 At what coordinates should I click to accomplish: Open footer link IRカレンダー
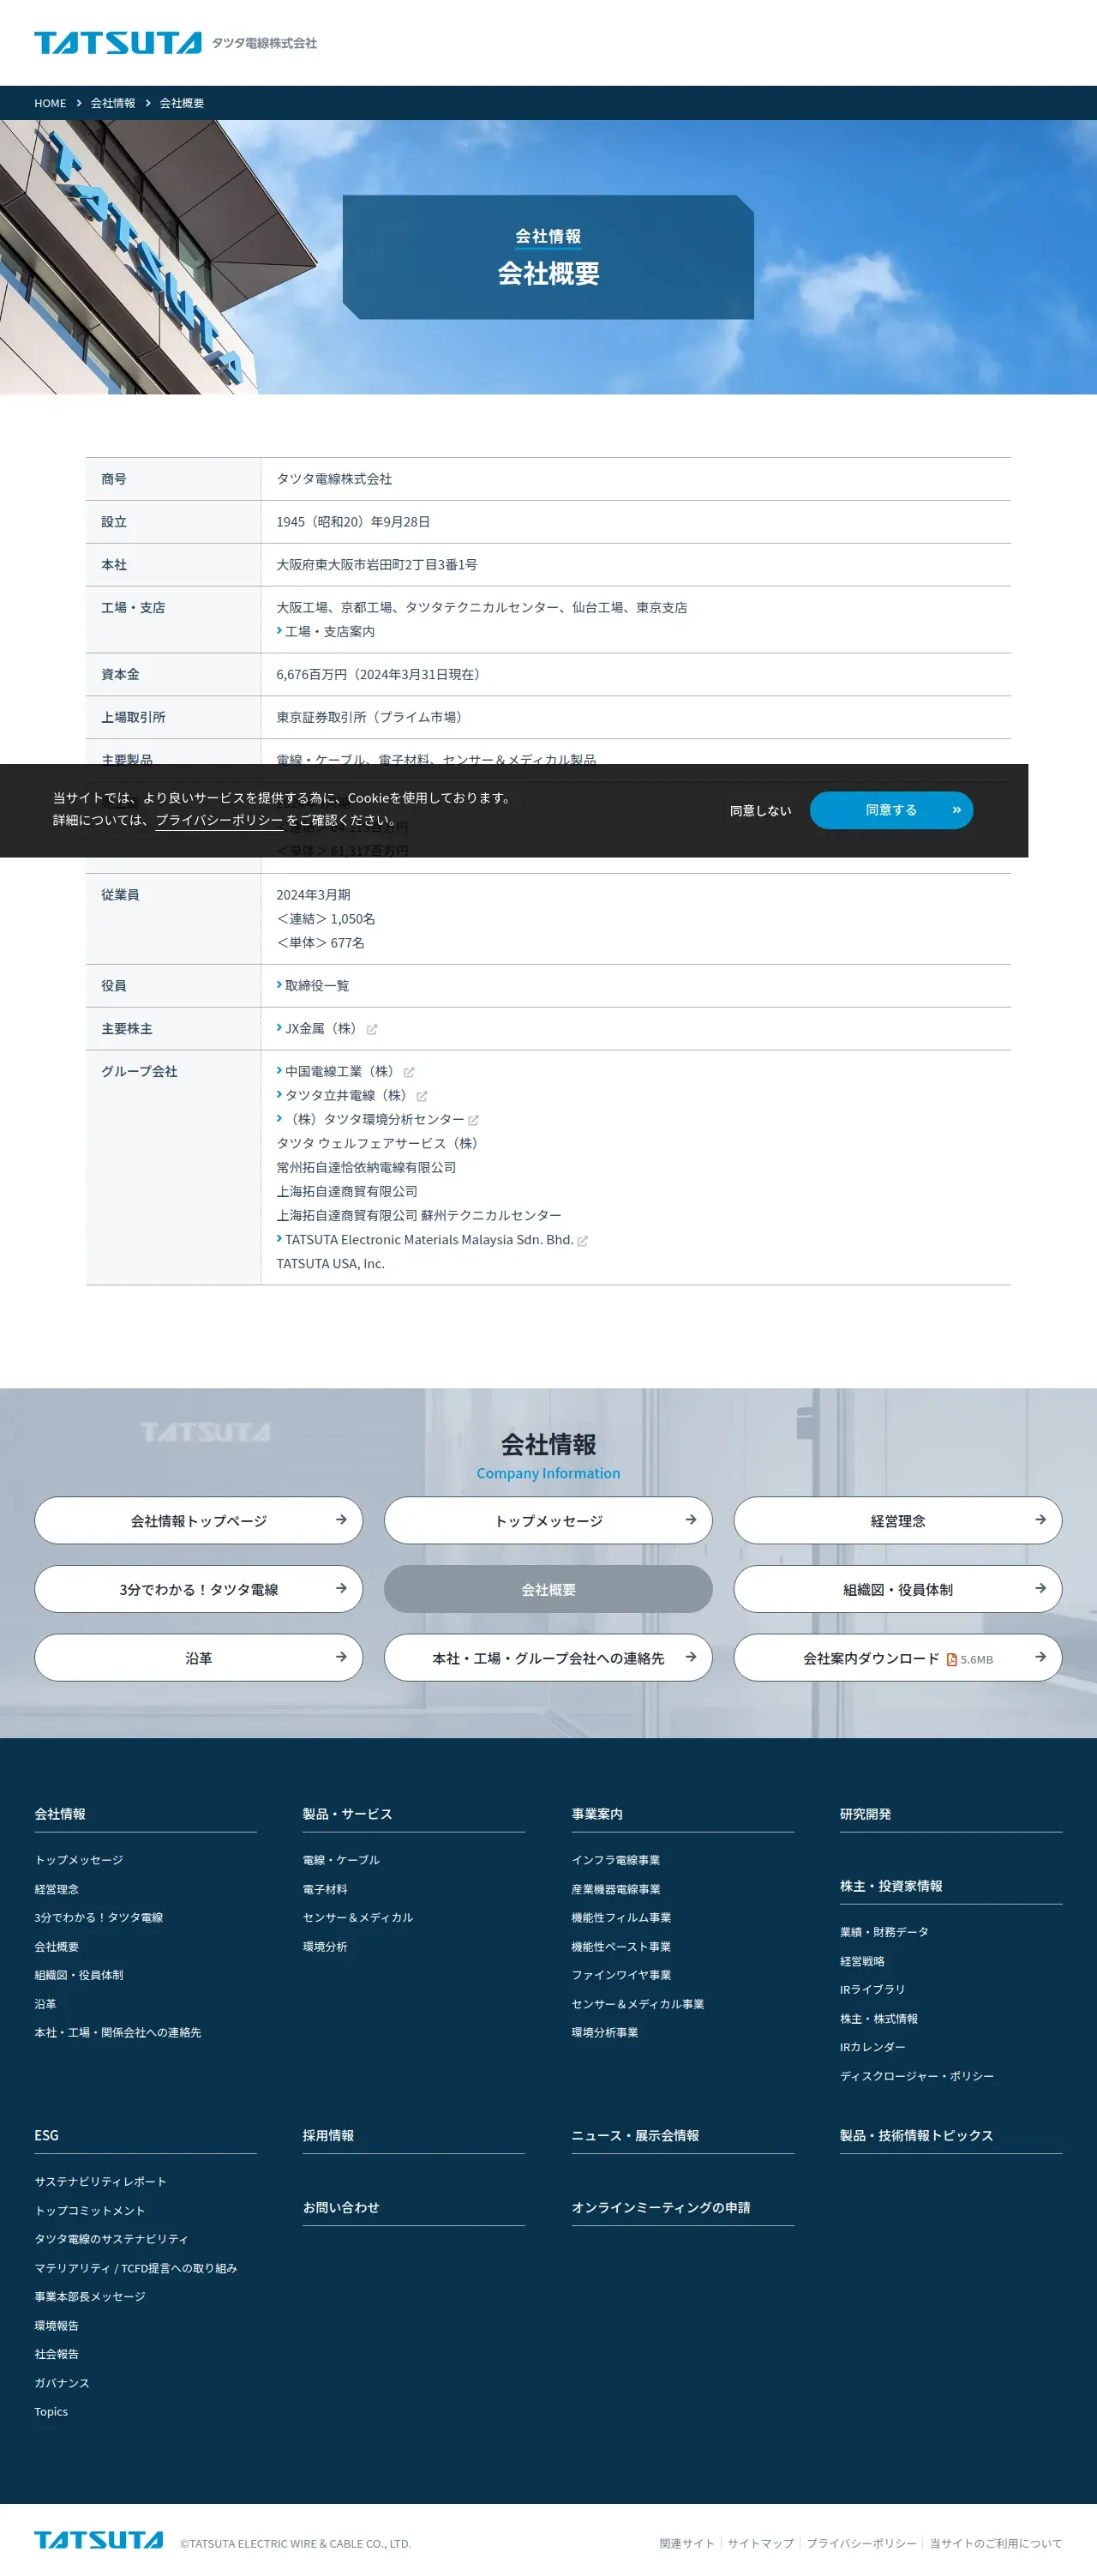coord(872,2047)
